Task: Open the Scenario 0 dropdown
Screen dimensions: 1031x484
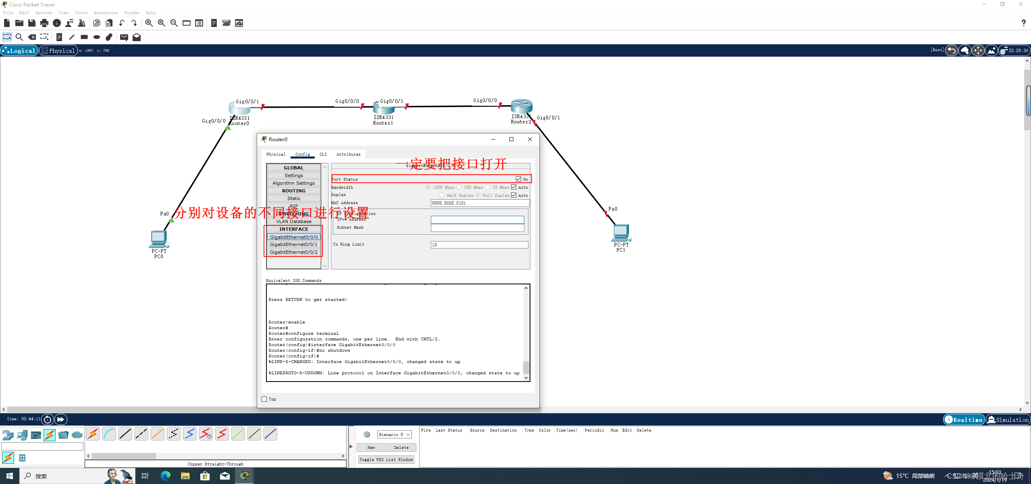Action: click(x=395, y=434)
